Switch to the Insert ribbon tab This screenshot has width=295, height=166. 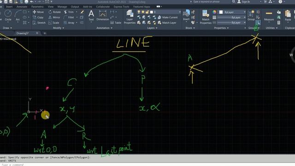(9, 6)
